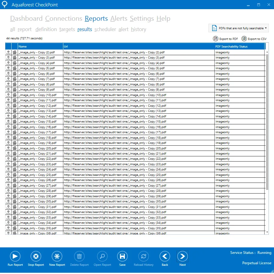Screen dimensions: 274x274
Task: Click folder icon for Copy (2).pdf row
Action: pos(15,52)
